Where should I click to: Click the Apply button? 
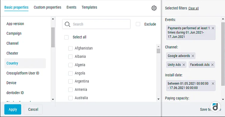[13, 109]
